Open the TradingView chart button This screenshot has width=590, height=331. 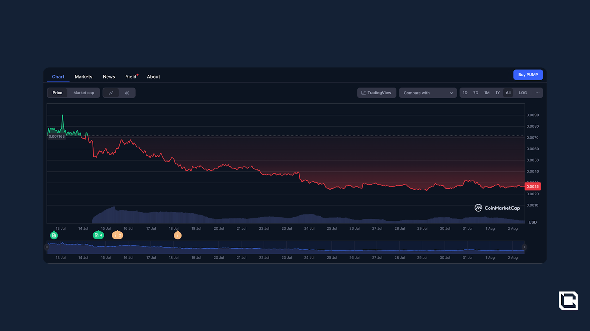click(376, 93)
